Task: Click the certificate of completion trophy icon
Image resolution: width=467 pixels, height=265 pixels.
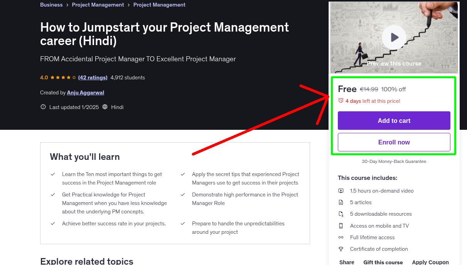Action: [x=341, y=249]
